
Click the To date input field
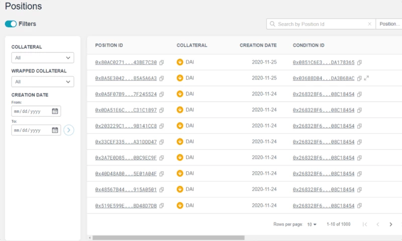click(x=36, y=130)
